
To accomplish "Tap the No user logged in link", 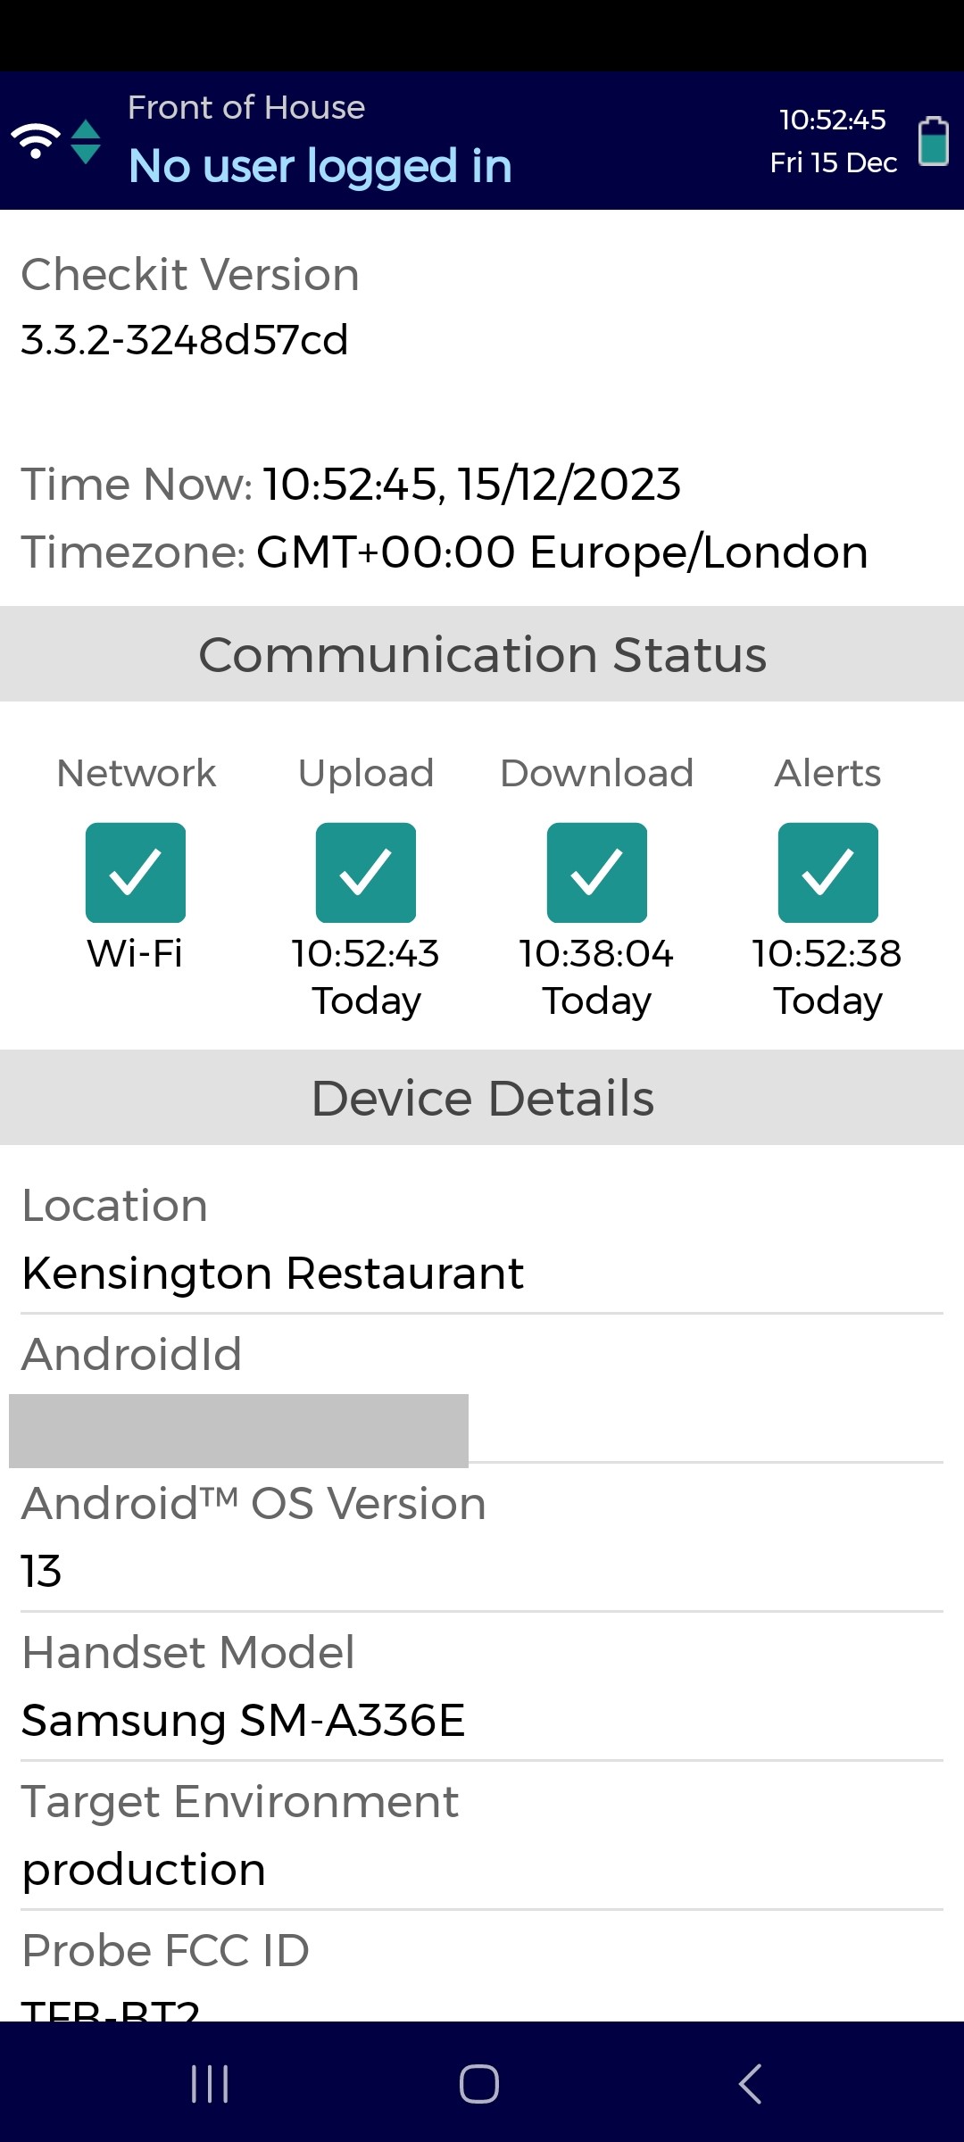I will pyautogui.click(x=320, y=165).
